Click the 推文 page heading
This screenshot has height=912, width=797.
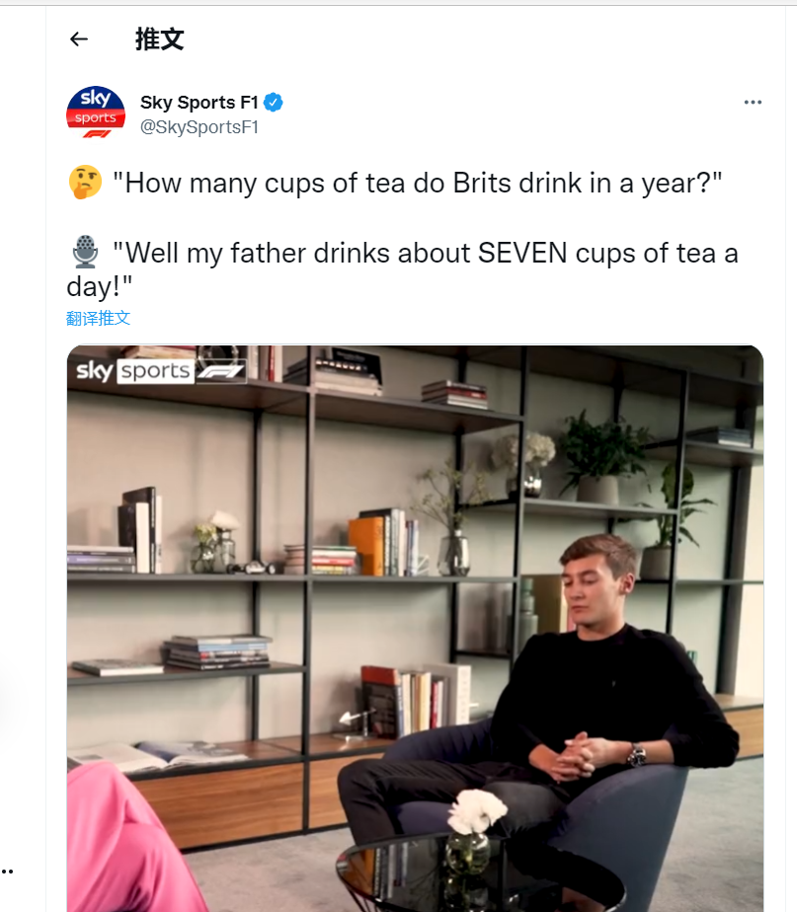(159, 39)
